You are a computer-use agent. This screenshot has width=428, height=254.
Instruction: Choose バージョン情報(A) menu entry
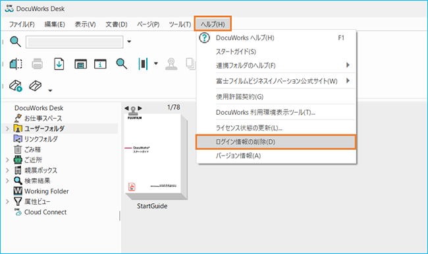point(277,156)
